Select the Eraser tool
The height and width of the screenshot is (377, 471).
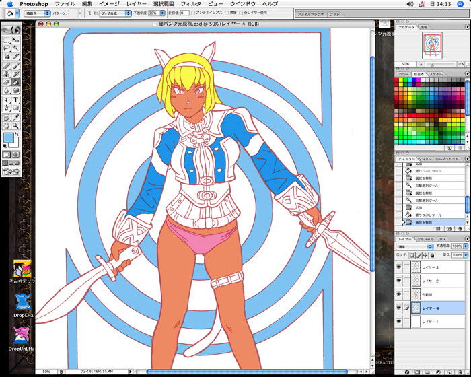point(6,83)
